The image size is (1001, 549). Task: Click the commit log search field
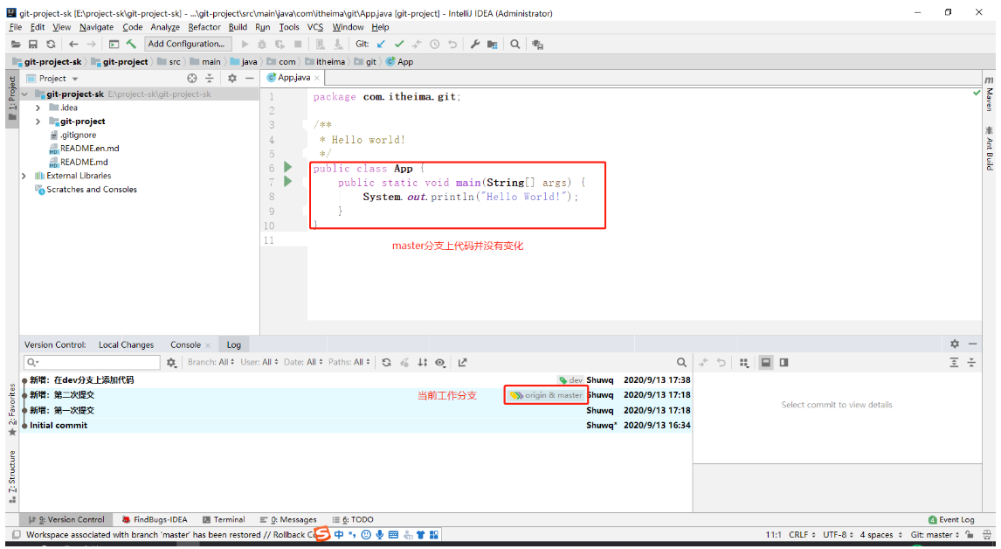pyautogui.click(x=93, y=363)
